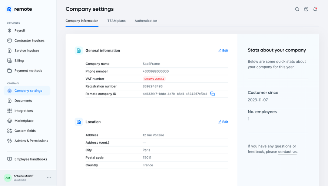
Task: Click the Marketplace globe icon
Action: (x=9, y=121)
